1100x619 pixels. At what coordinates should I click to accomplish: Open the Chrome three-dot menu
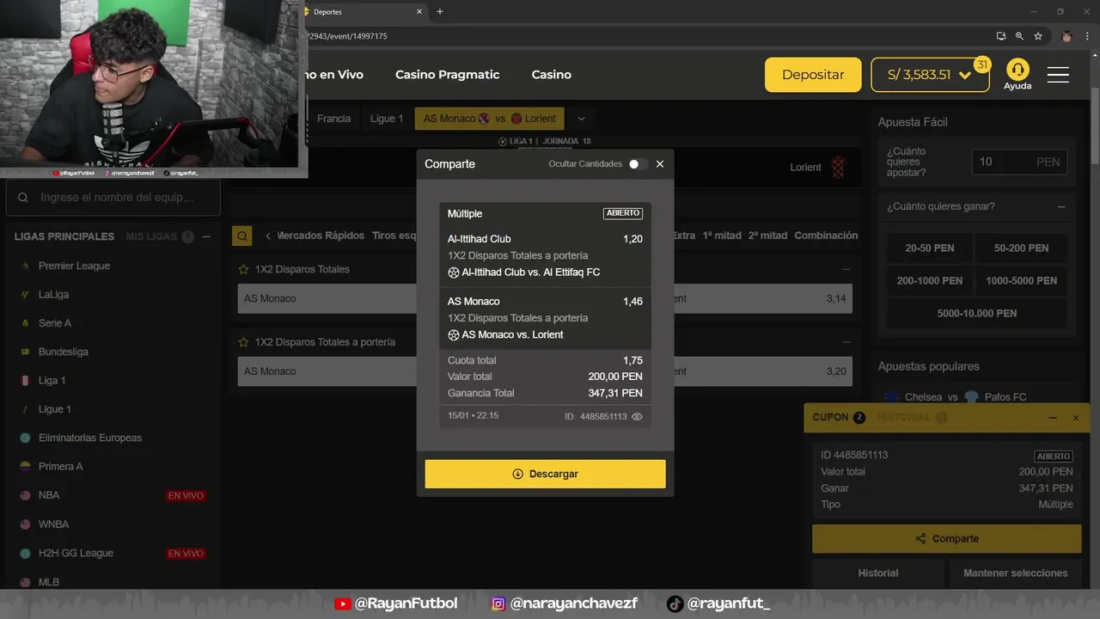(x=1088, y=36)
